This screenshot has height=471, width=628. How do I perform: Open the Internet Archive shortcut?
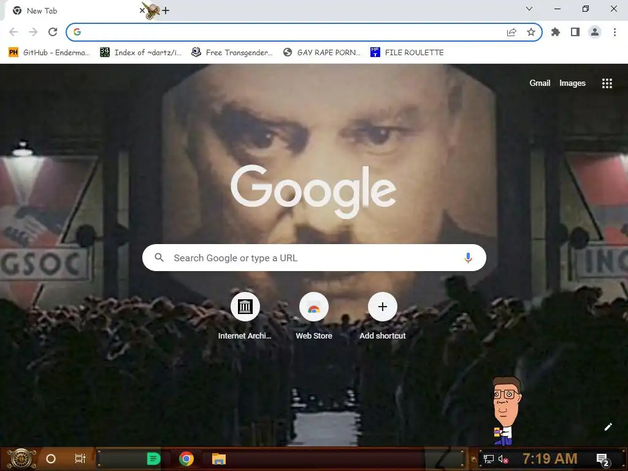coord(245,316)
